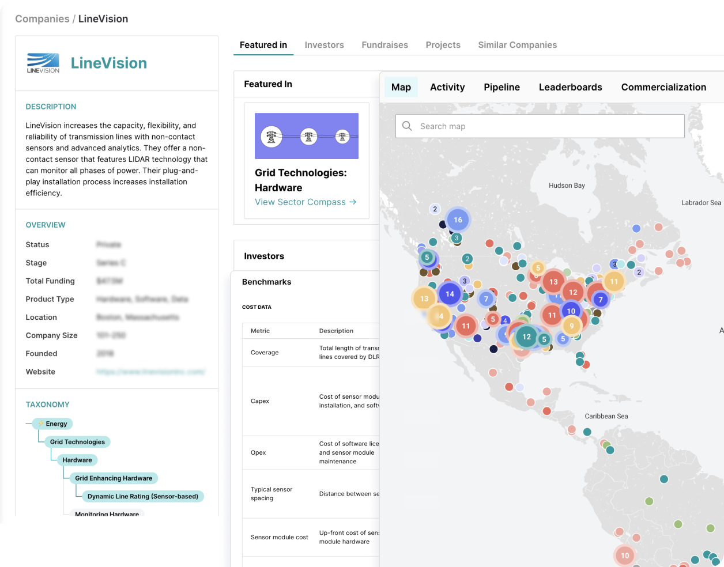Click the Company Size overview label
Screen dimensions: 724x567
[x=51, y=335]
